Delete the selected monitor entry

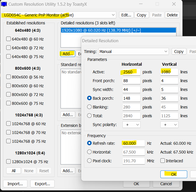coord(172,15)
